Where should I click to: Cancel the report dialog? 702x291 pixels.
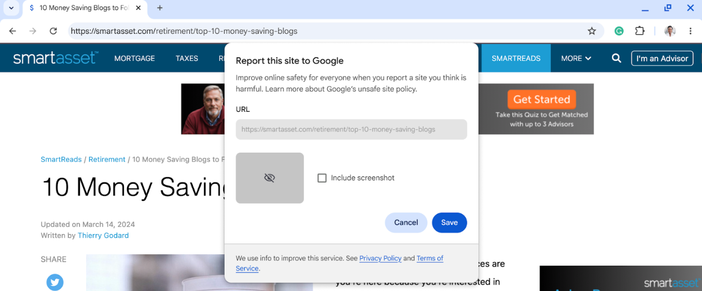coord(406,223)
